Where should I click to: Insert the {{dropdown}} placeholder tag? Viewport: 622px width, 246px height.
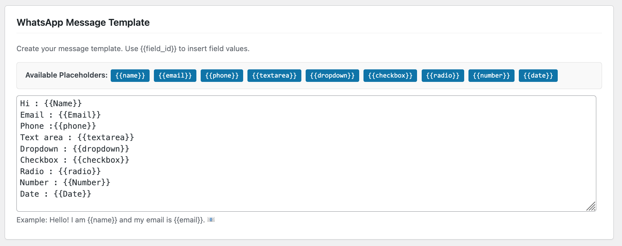click(332, 75)
